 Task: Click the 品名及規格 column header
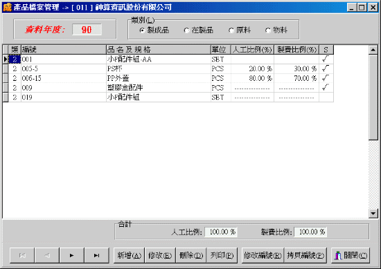point(158,50)
